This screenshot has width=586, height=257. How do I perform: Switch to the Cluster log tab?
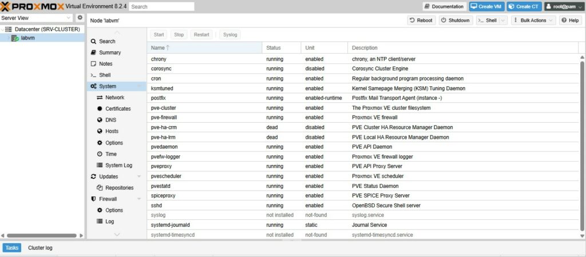pyautogui.click(x=40, y=248)
